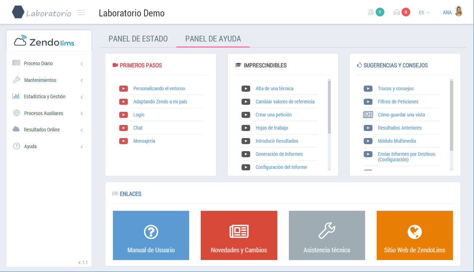474x272 pixels.
Task: Click the ANA username label
Action: (x=447, y=12)
